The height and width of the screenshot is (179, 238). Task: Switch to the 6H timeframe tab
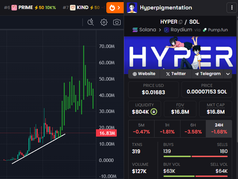[193, 129]
